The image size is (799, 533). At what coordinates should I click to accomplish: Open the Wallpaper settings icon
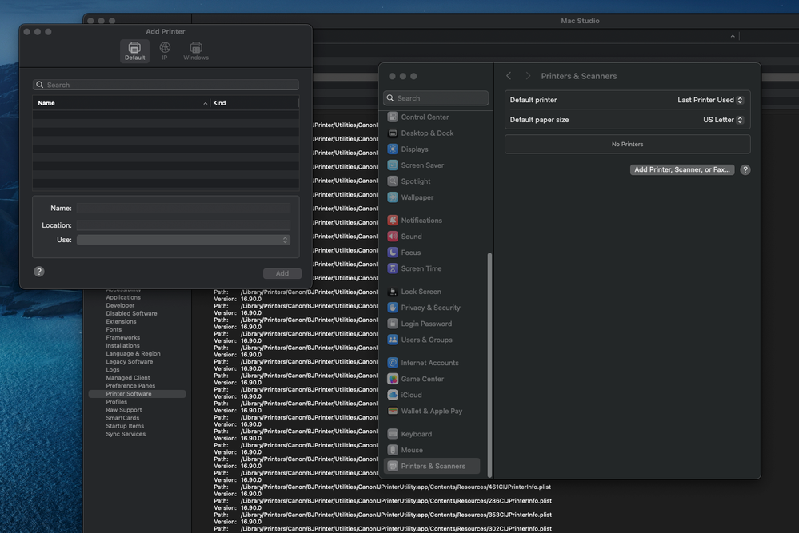[x=393, y=197]
